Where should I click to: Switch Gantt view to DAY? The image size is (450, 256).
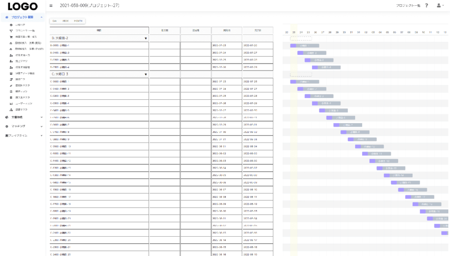54,21
